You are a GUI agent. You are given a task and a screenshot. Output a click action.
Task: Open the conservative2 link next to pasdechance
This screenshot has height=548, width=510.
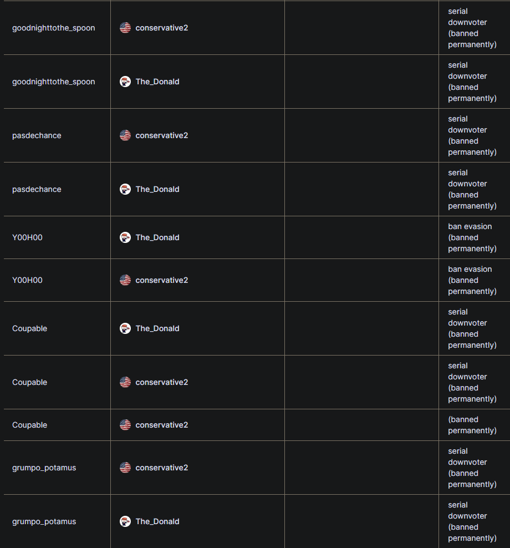[x=161, y=135]
